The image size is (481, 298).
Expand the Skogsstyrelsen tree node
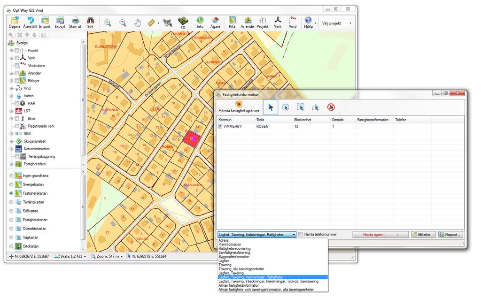tap(11, 141)
